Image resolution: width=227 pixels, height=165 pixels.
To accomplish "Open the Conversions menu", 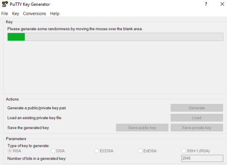I will click(x=34, y=13).
